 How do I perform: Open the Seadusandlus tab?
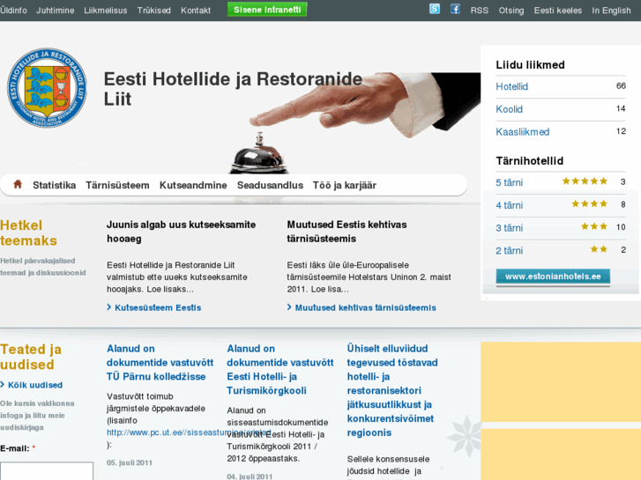[x=270, y=186]
